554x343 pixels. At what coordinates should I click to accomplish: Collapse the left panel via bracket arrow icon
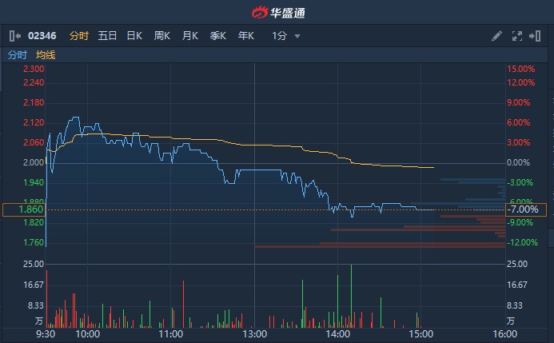click(14, 36)
